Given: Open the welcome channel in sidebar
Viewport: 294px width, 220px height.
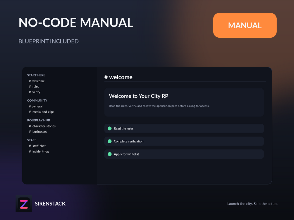Looking at the screenshot, I should [x=37, y=81].
